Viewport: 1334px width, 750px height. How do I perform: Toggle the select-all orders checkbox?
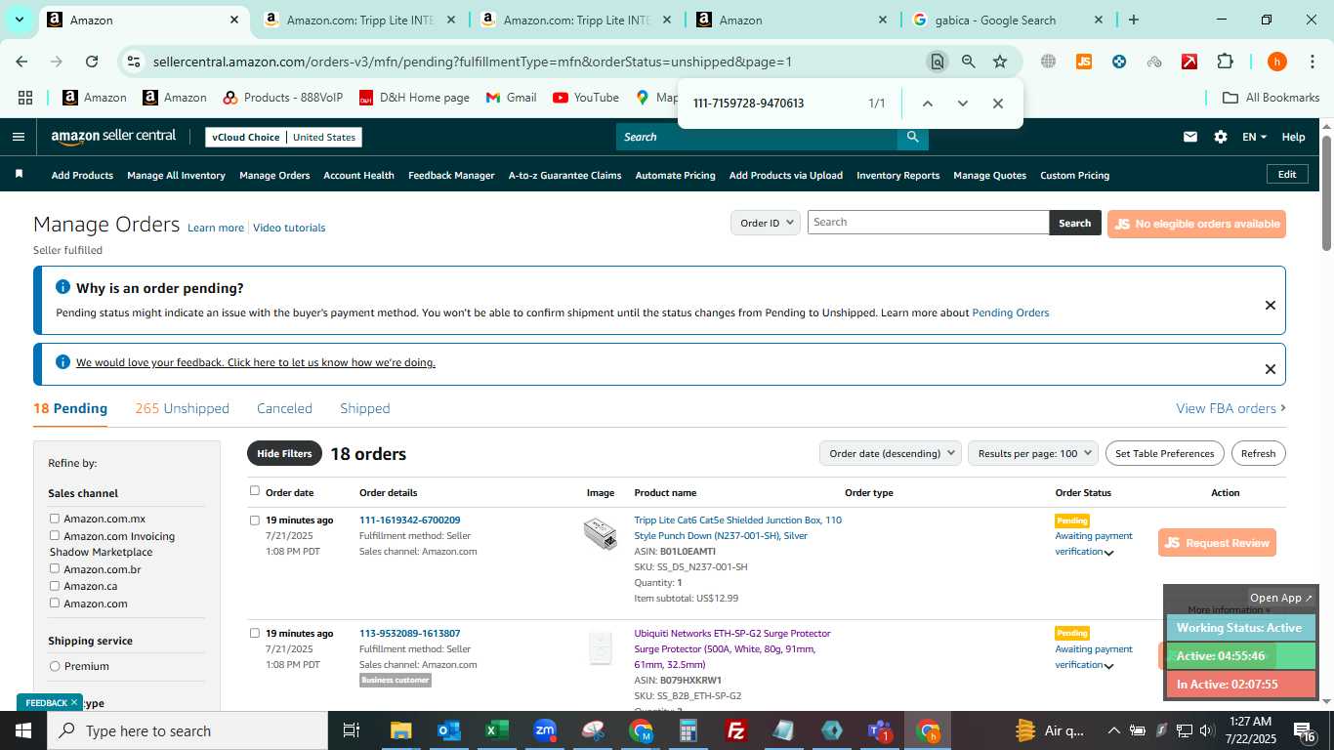pyautogui.click(x=255, y=491)
